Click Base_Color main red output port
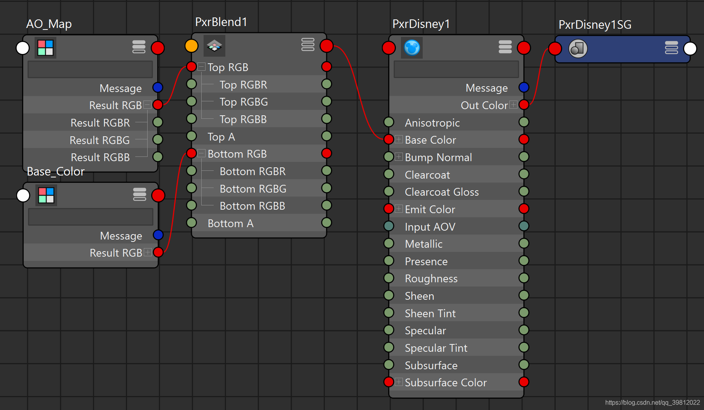The image size is (704, 410). click(158, 195)
